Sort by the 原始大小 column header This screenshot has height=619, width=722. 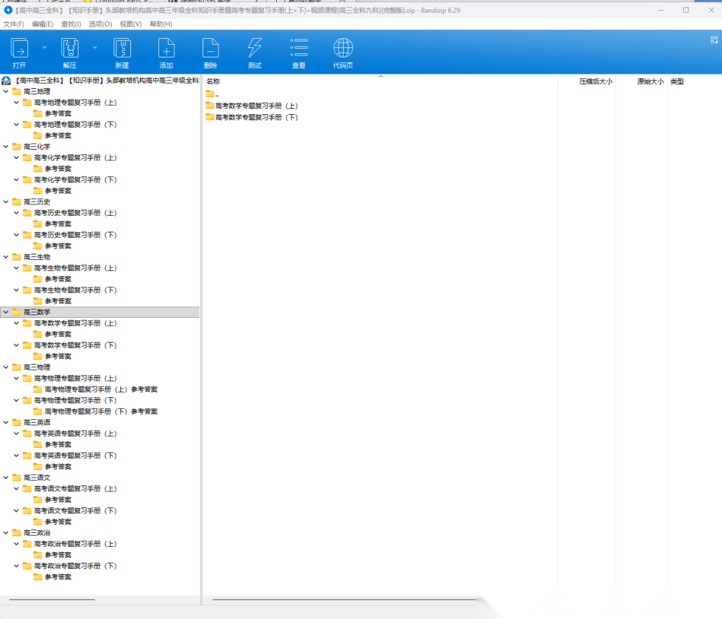pos(650,81)
